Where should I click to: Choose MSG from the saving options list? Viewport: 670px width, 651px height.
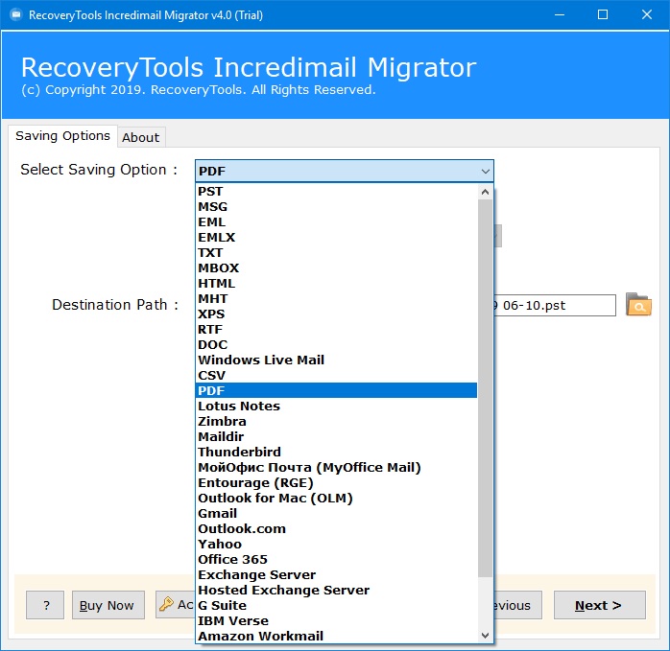click(x=336, y=206)
